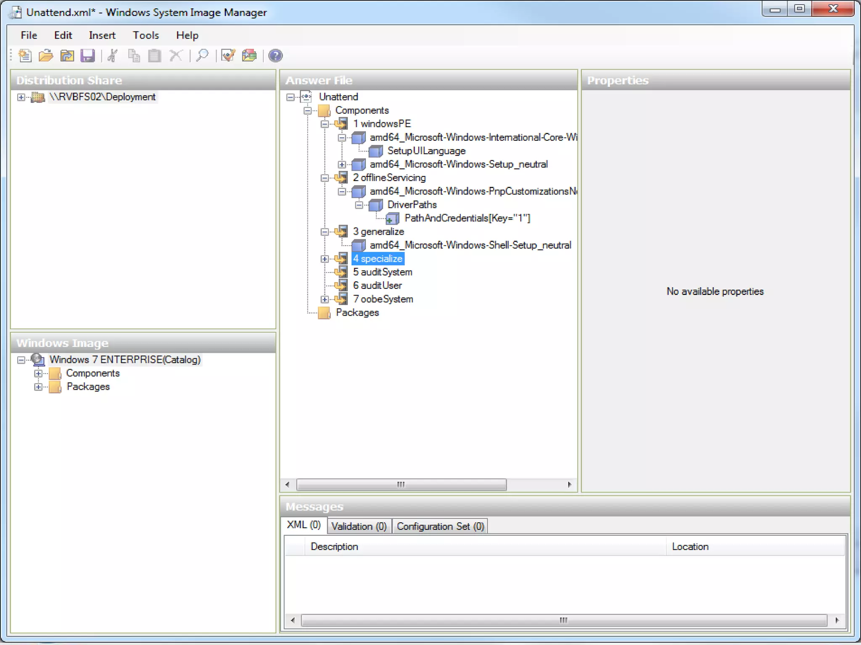
Task: Click the Answer File scrollbar left arrow
Action: click(287, 485)
